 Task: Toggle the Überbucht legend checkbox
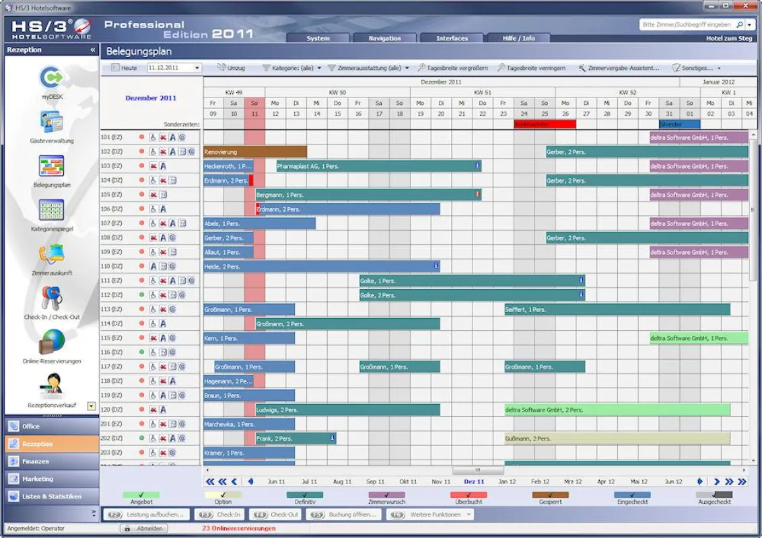[469, 495]
